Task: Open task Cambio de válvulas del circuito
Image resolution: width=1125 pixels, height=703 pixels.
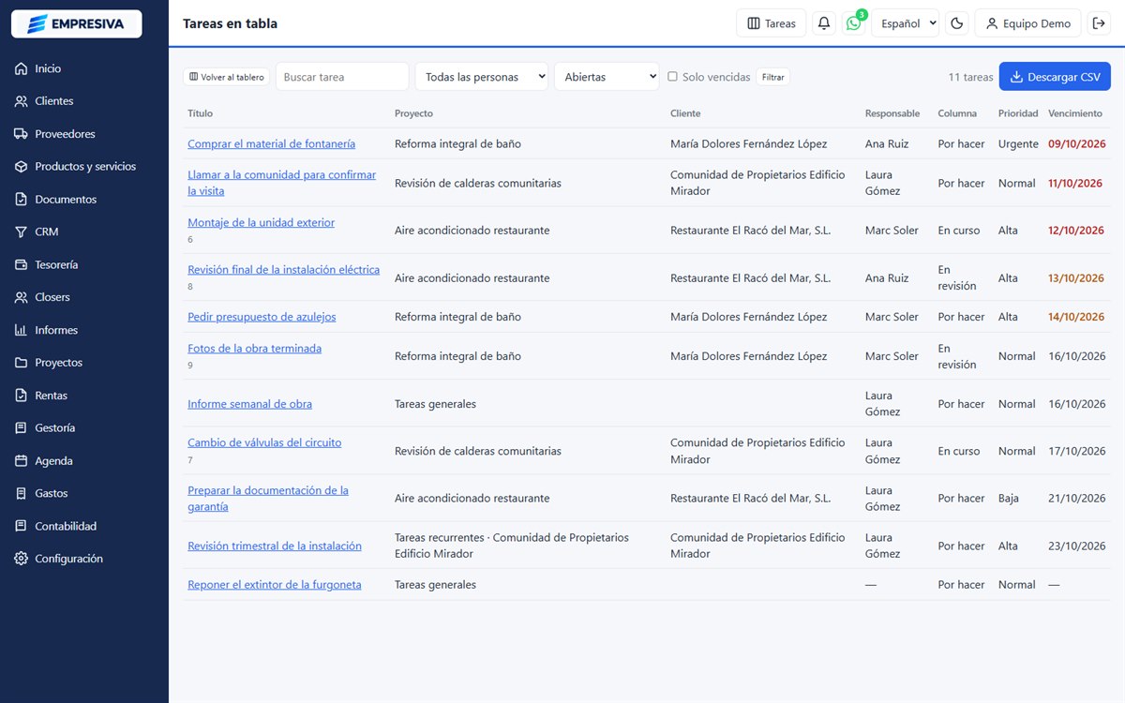Action: point(264,442)
